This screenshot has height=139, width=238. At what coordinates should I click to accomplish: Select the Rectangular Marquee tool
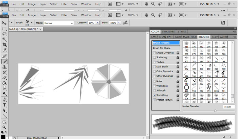[4, 28]
